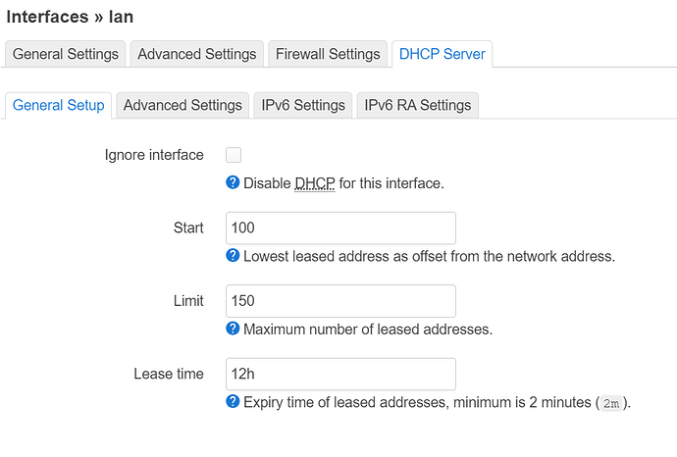This screenshot has height=457, width=677.
Task: Click the Ignore interface label
Action: click(154, 155)
